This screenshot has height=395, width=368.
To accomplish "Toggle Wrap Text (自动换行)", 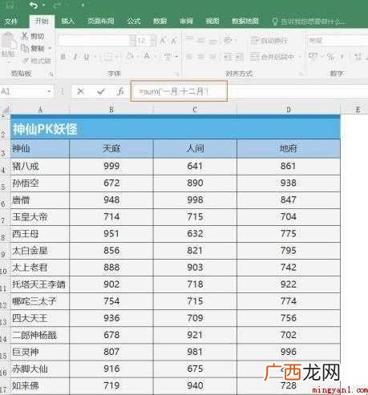I will (269, 41).
